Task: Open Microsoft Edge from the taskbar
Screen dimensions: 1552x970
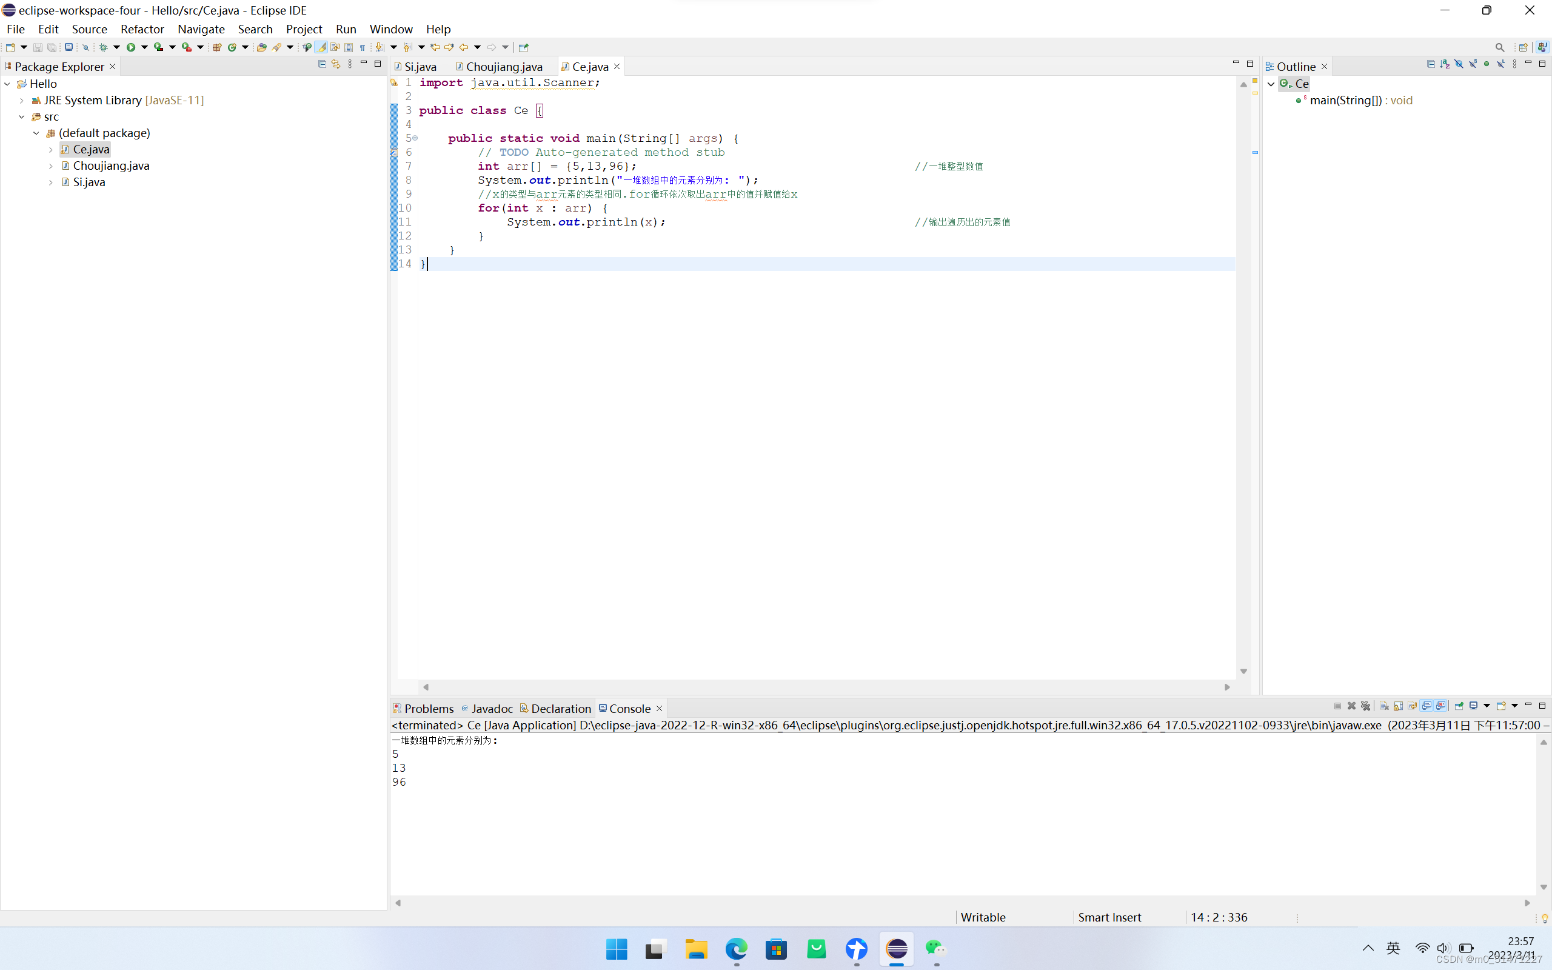Action: click(x=736, y=948)
